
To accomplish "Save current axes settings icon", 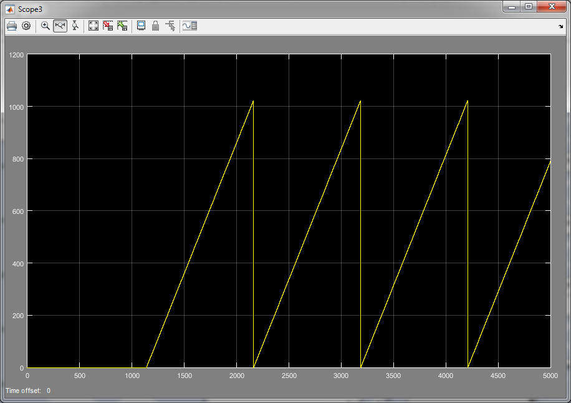I will 108,26.
